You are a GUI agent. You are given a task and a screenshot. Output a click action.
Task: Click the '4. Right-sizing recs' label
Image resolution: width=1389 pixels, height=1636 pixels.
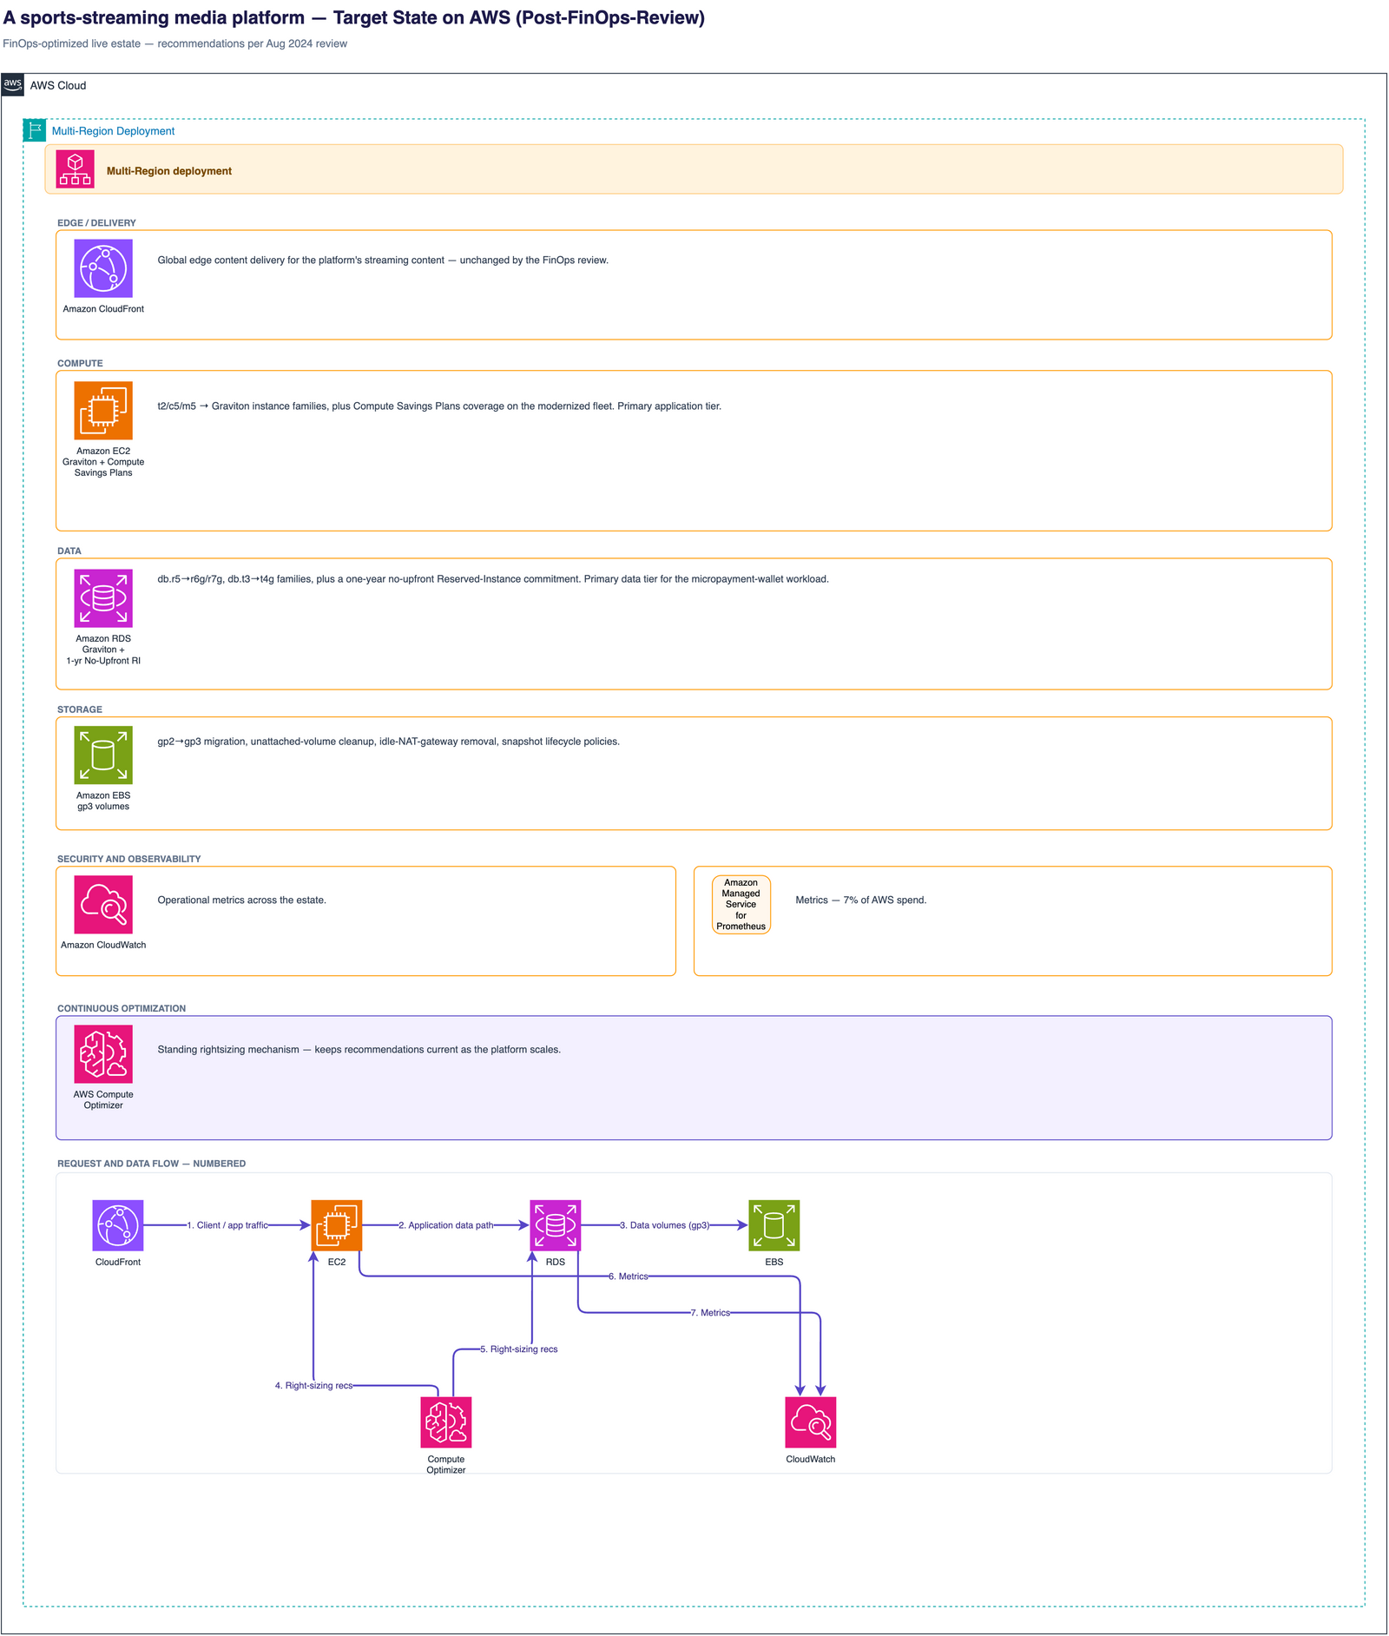314,1386
